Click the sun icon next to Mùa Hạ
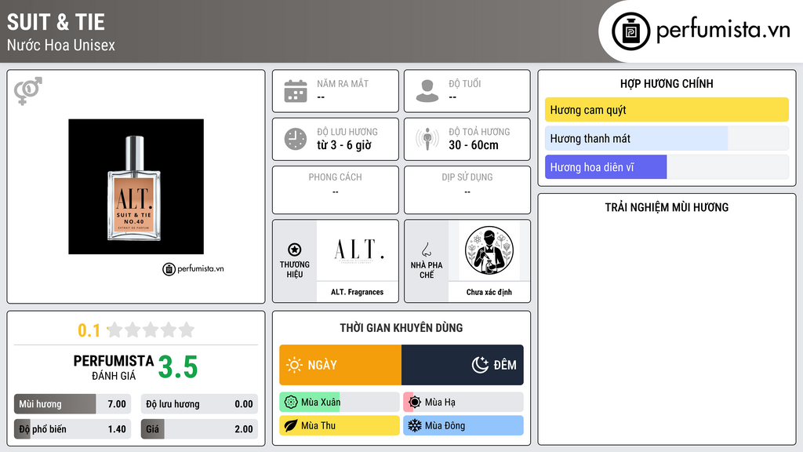The width and height of the screenshot is (803, 452). 415,403
